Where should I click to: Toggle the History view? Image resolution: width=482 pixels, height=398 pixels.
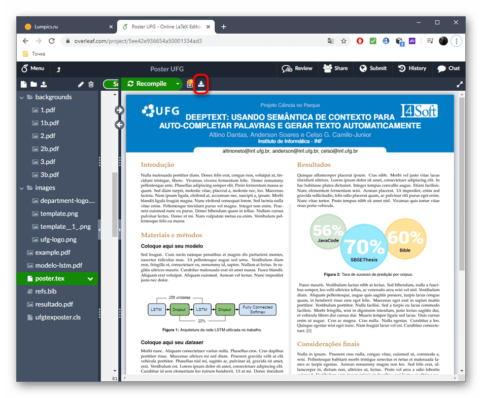point(412,68)
